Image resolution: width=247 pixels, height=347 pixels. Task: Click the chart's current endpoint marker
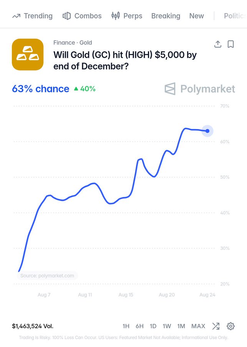(x=207, y=131)
